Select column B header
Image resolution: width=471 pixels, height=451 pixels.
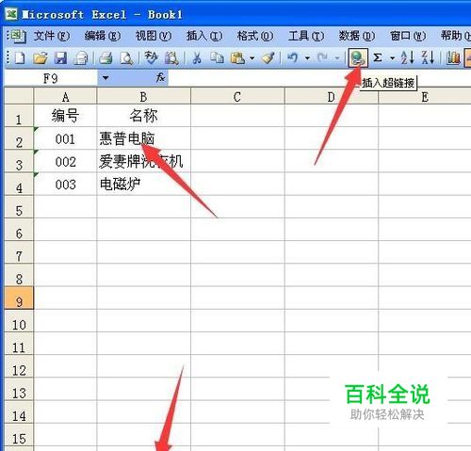tap(143, 96)
